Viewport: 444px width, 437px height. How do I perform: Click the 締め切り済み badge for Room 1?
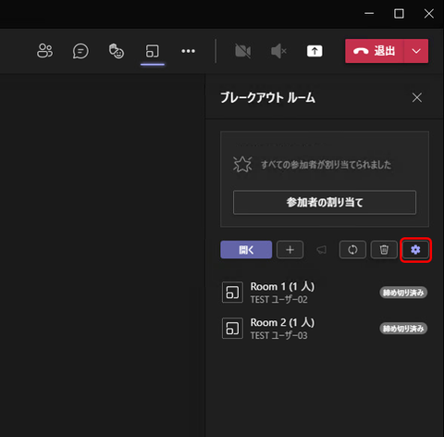click(403, 293)
